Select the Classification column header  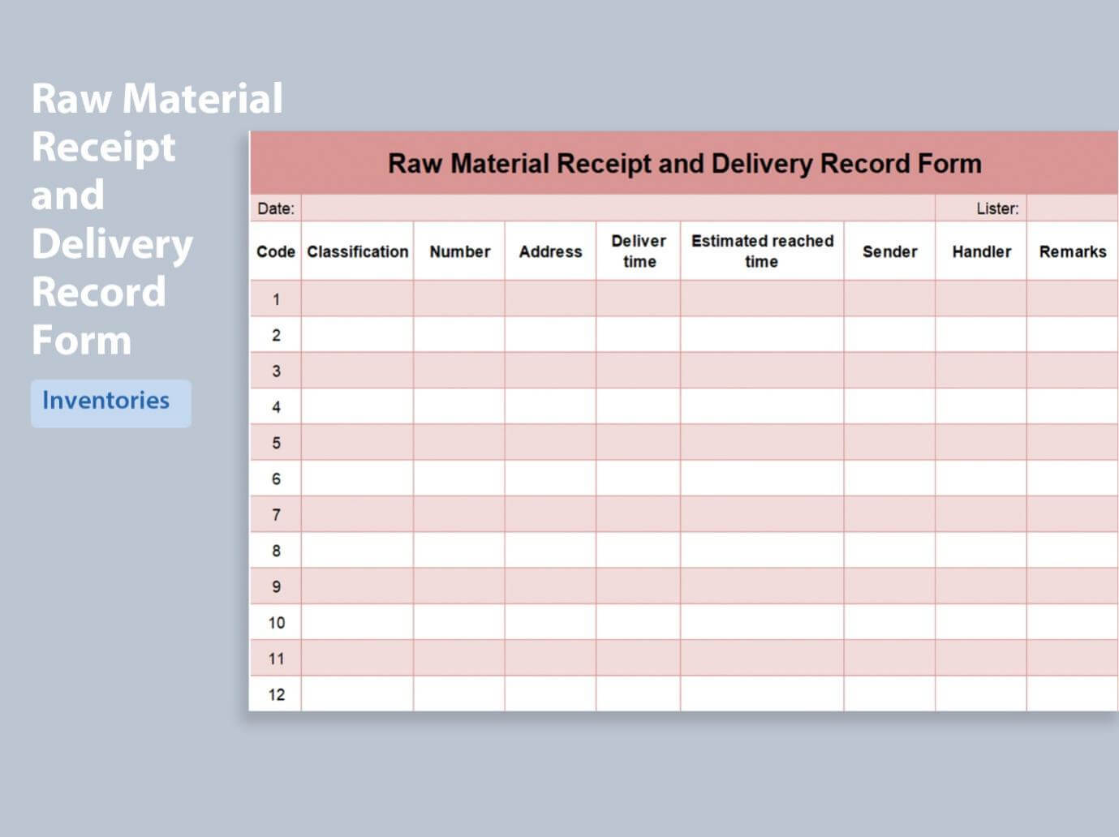tap(357, 251)
